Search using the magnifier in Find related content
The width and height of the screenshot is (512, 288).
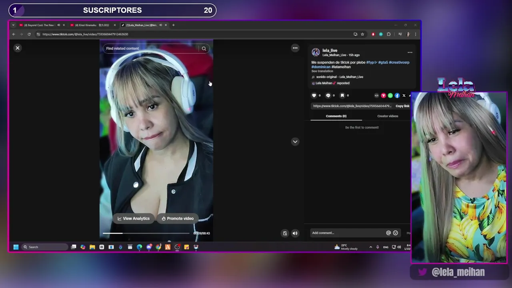click(204, 48)
